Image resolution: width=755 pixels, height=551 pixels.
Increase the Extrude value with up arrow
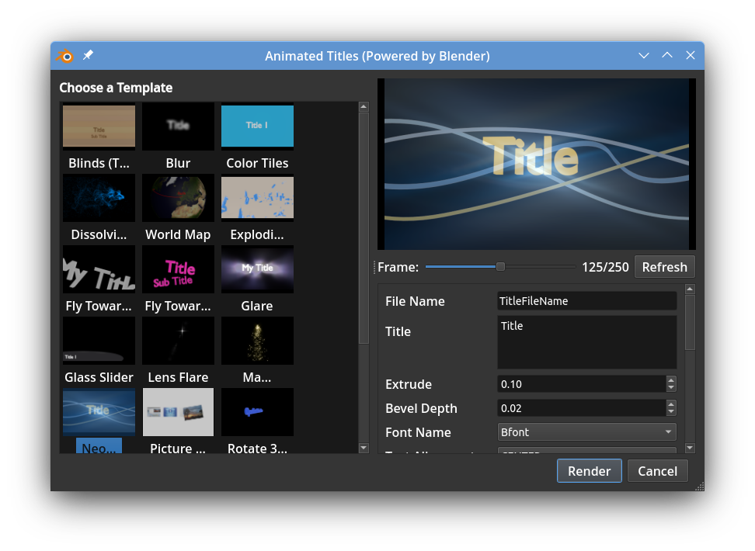click(671, 380)
